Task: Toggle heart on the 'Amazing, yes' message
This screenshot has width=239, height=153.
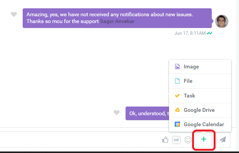Action: 14,15
